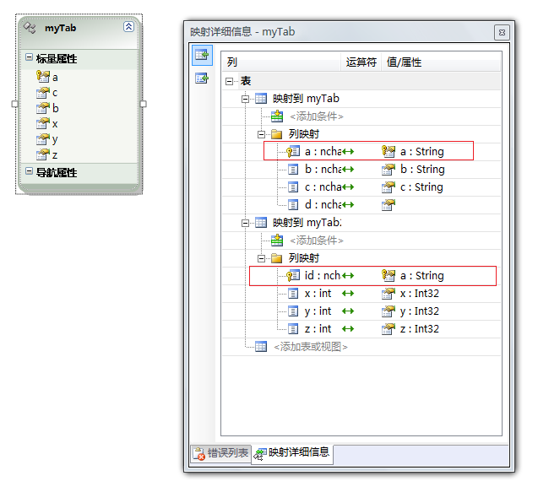Click the 映射详细信息 - myTab panel title
538x492 pixels.
[x=242, y=32]
